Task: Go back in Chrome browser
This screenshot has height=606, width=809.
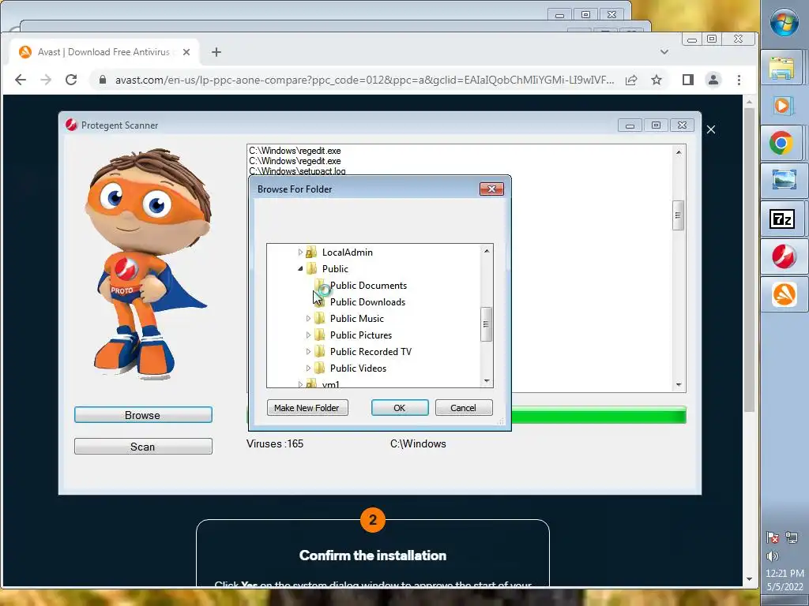Action: [x=20, y=80]
